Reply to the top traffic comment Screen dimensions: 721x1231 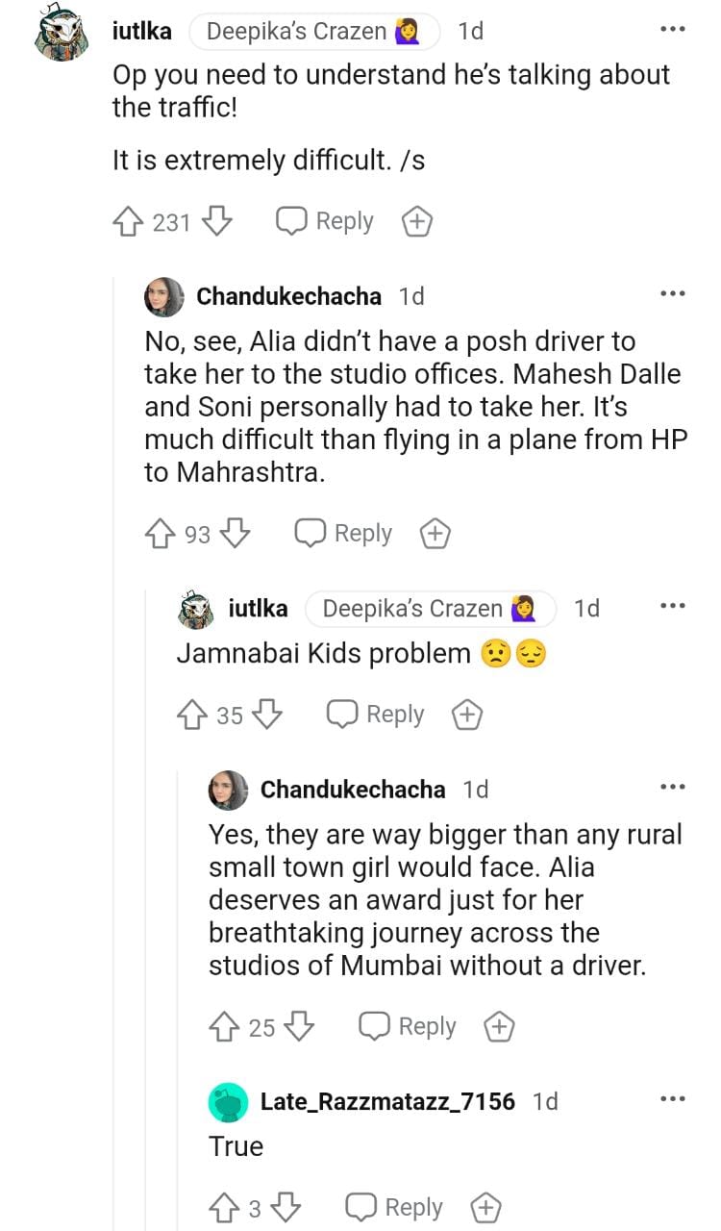pyautogui.click(x=325, y=222)
